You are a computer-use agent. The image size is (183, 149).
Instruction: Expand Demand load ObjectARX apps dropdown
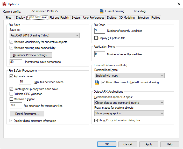point(130,103)
